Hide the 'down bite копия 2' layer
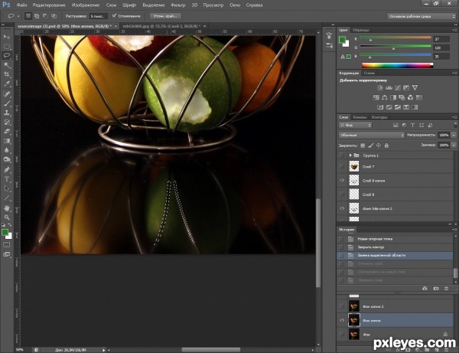 pos(342,208)
